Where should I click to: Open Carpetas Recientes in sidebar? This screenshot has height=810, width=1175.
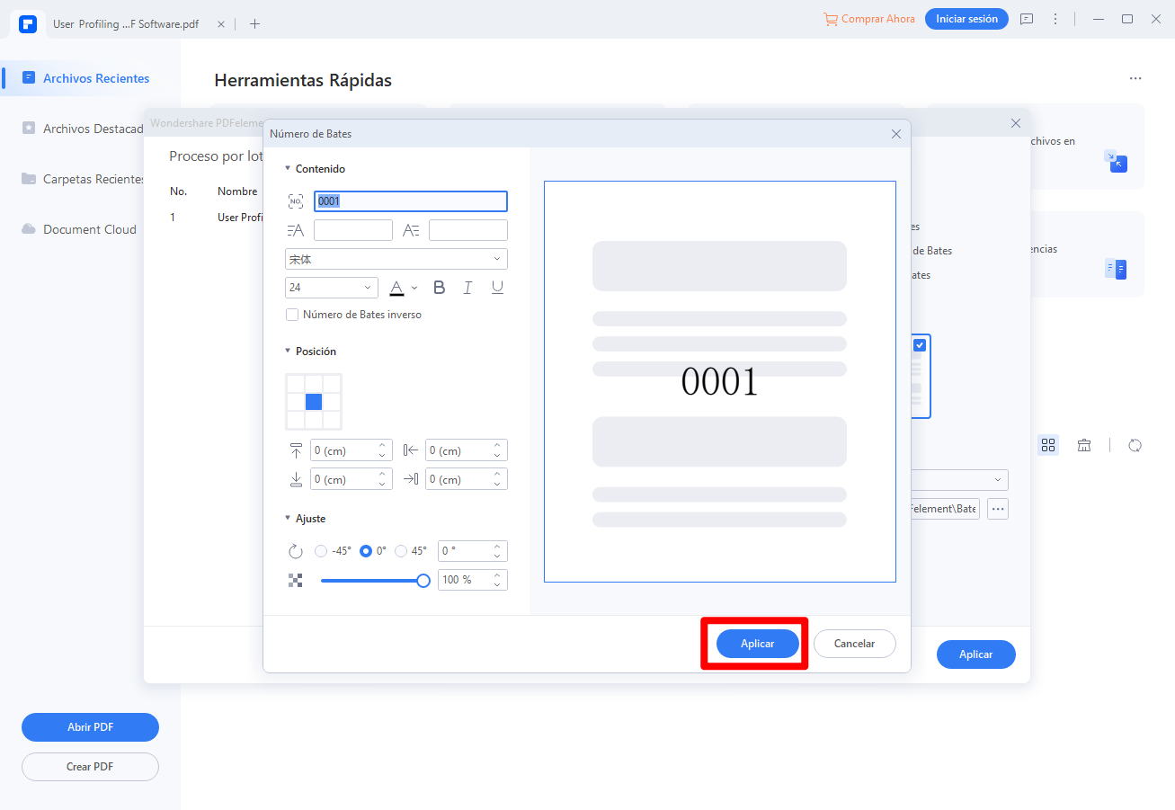[82, 179]
